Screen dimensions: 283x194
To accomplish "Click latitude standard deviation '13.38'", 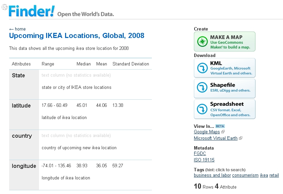I will tap(118, 105).
